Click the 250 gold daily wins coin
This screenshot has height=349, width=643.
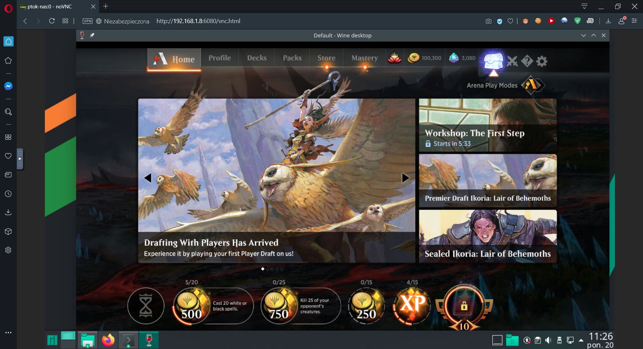pos(366,306)
